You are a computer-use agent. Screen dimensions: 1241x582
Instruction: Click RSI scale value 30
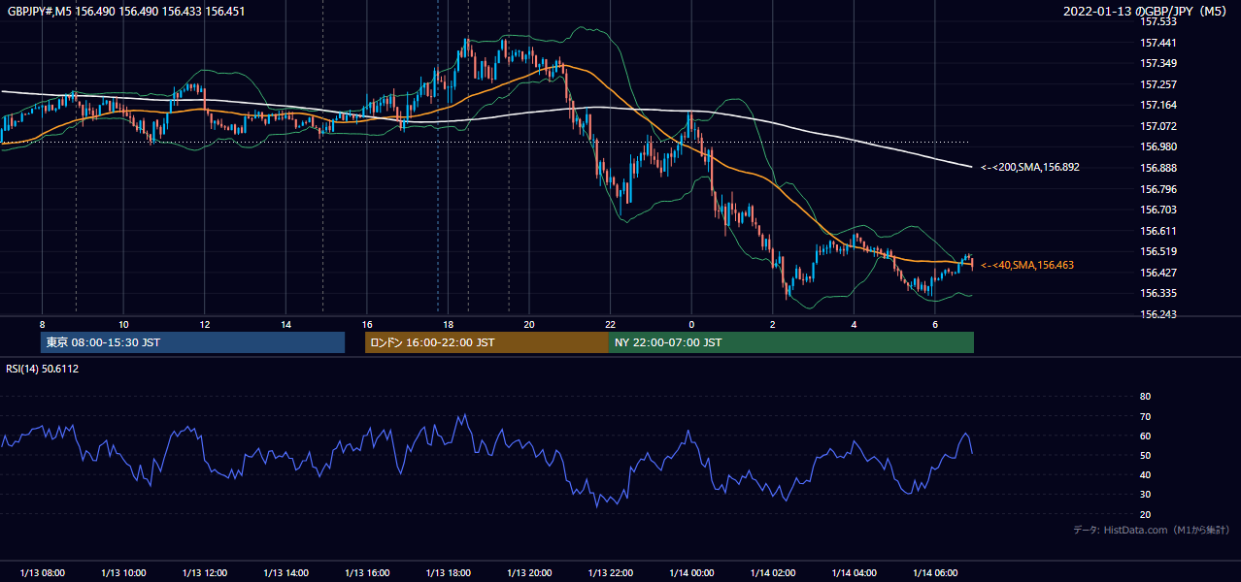tap(1146, 495)
